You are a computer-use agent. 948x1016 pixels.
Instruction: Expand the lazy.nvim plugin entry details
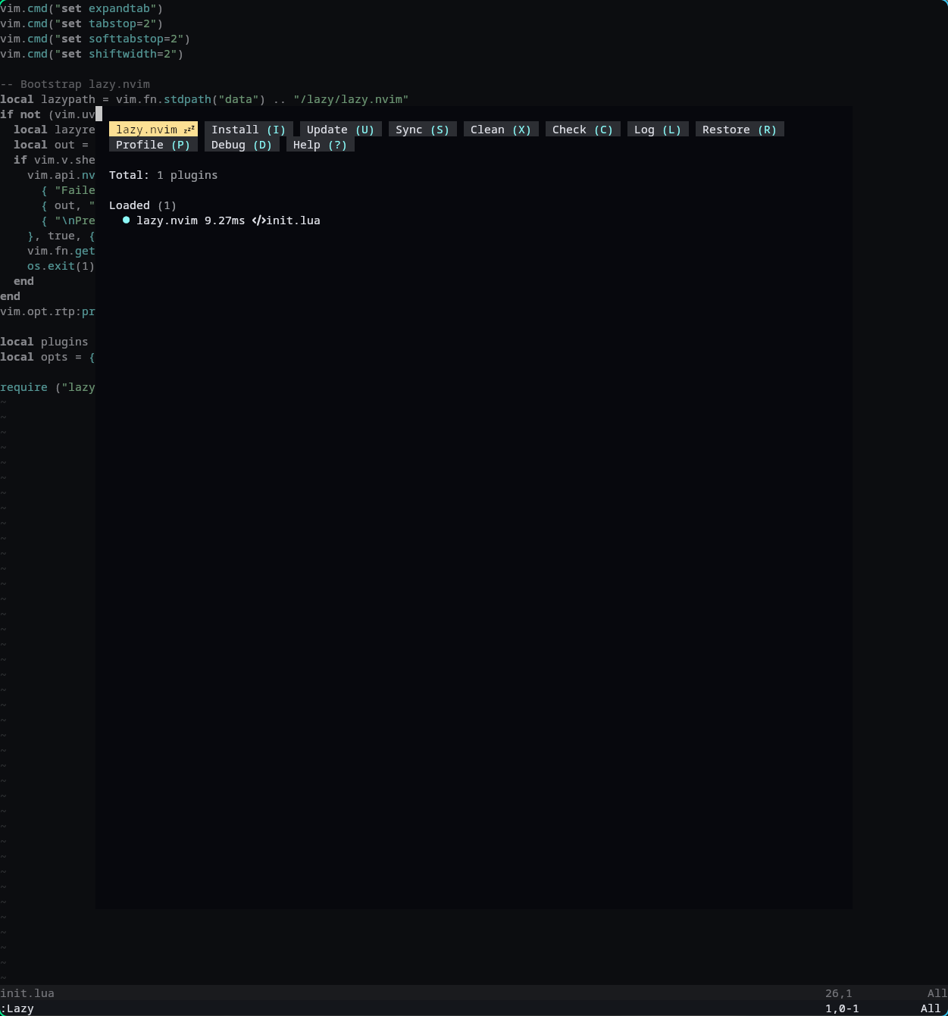click(x=167, y=220)
